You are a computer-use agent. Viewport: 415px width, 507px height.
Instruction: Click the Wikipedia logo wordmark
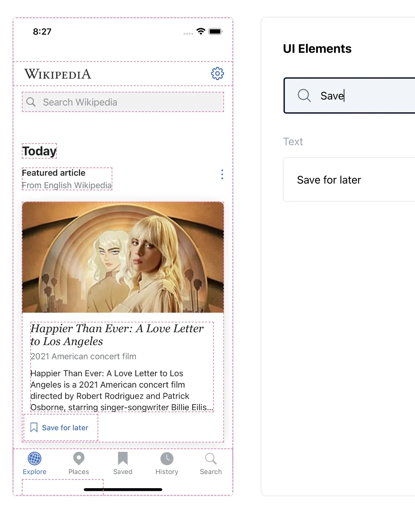58,74
